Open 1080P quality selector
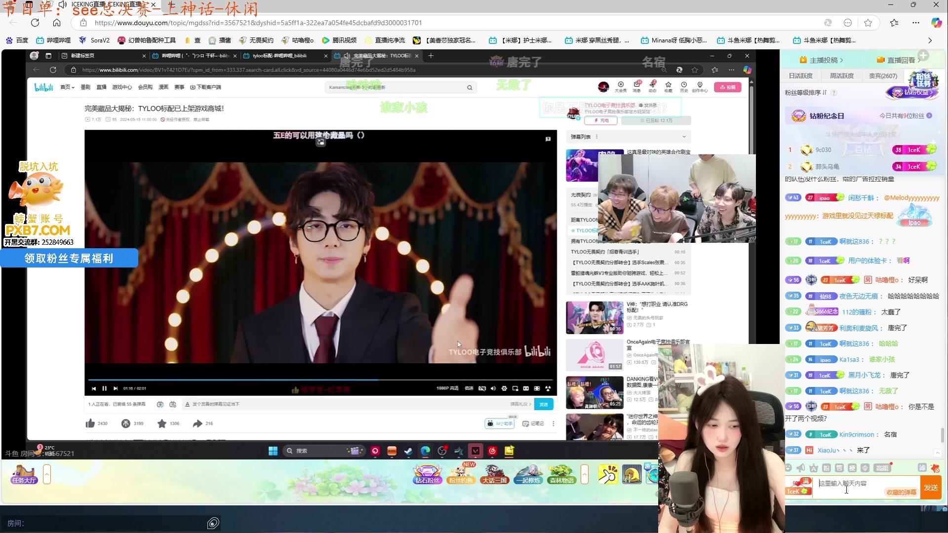Viewport: 948px width, 533px height. pos(447,388)
